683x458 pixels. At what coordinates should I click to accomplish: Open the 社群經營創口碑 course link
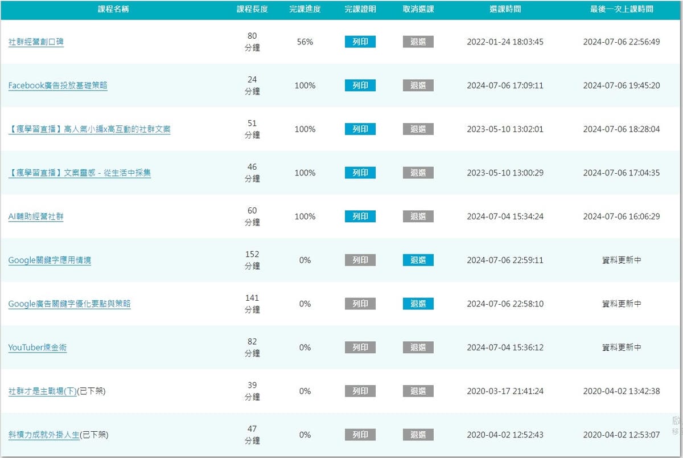point(36,42)
